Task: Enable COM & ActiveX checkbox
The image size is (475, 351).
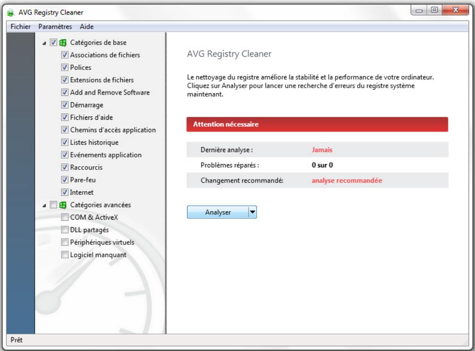Action: 65,217
